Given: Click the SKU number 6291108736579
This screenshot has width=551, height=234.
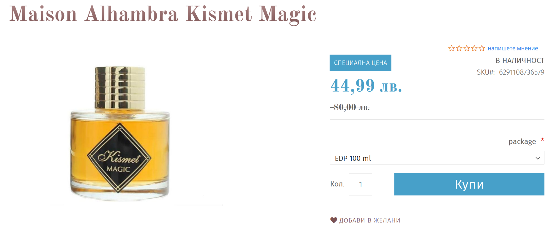Looking at the screenshot, I should click(x=521, y=72).
